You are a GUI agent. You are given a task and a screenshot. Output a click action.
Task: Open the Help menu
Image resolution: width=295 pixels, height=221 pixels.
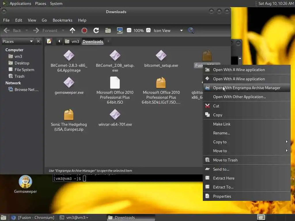tap(82, 20)
